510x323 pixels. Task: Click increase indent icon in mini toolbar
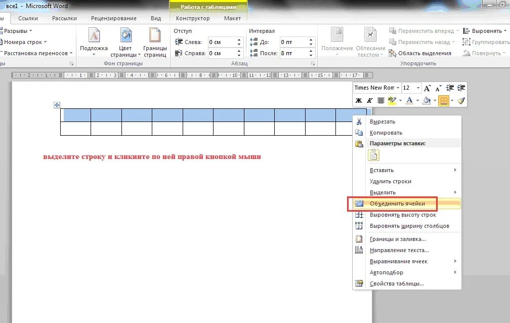click(461, 88)
